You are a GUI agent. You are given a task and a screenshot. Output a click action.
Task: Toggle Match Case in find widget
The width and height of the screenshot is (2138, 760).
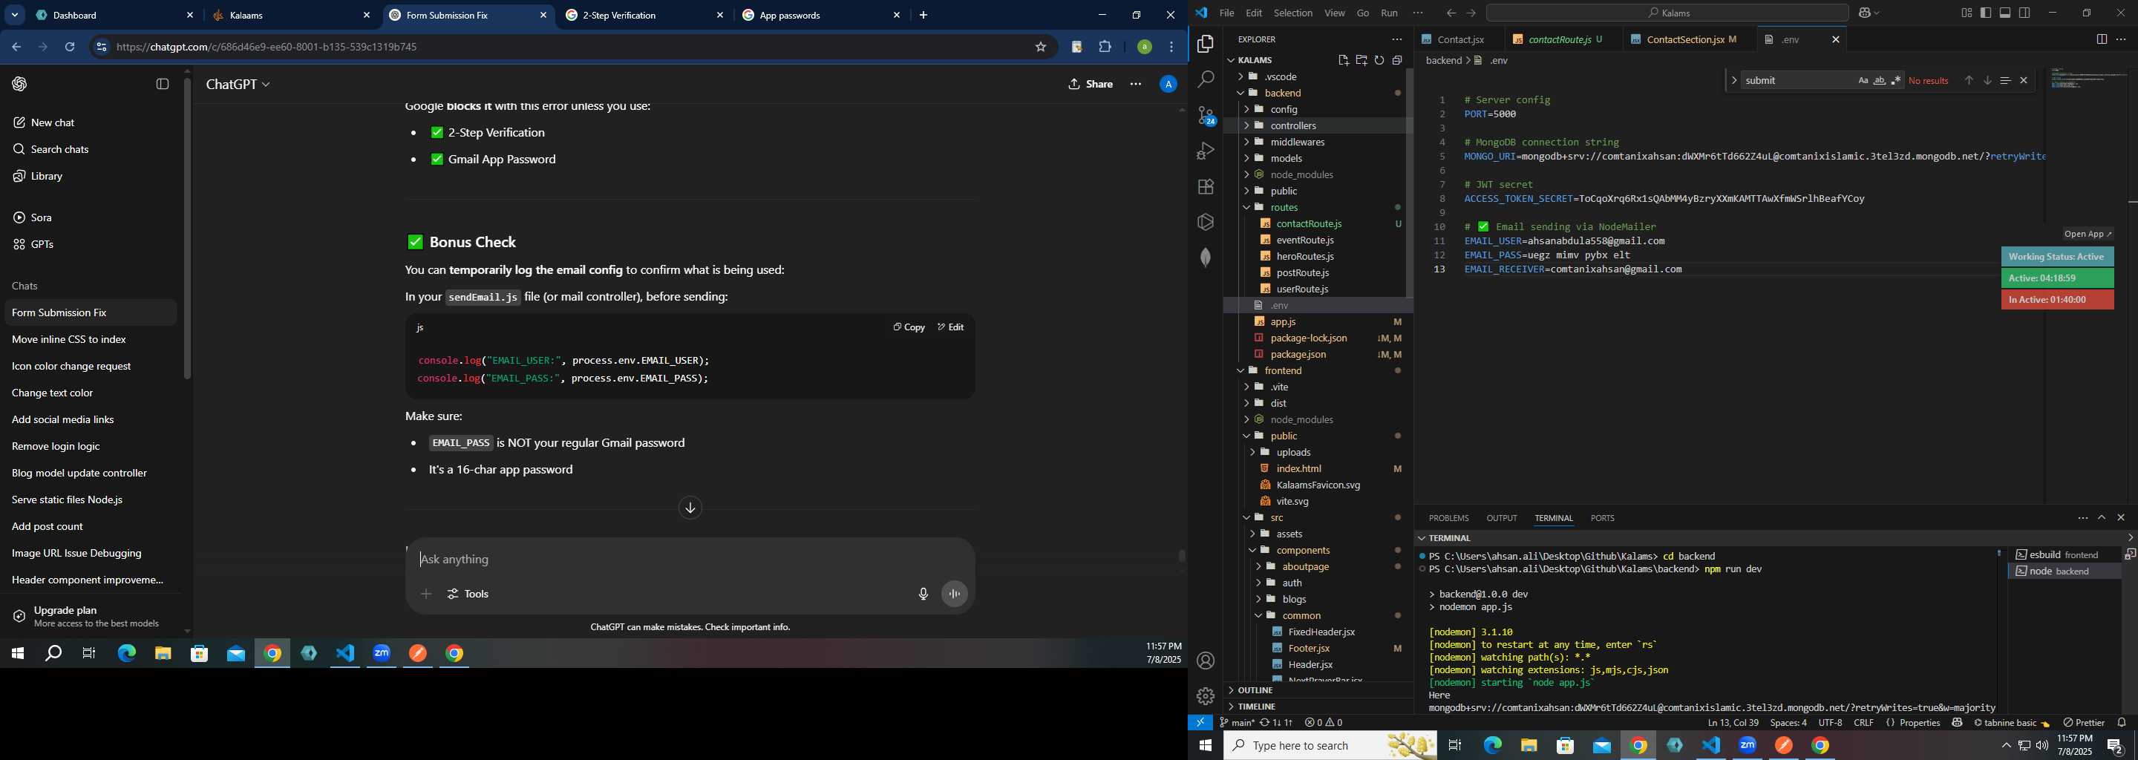(1863, 80)
